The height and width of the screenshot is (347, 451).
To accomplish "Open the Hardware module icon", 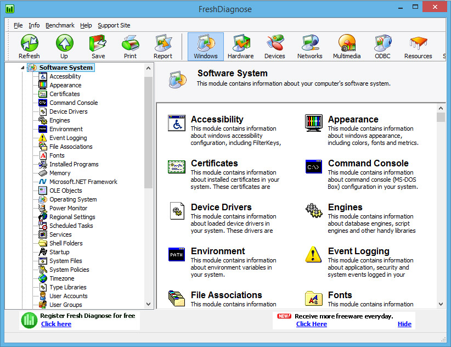I will coord(241,43).
